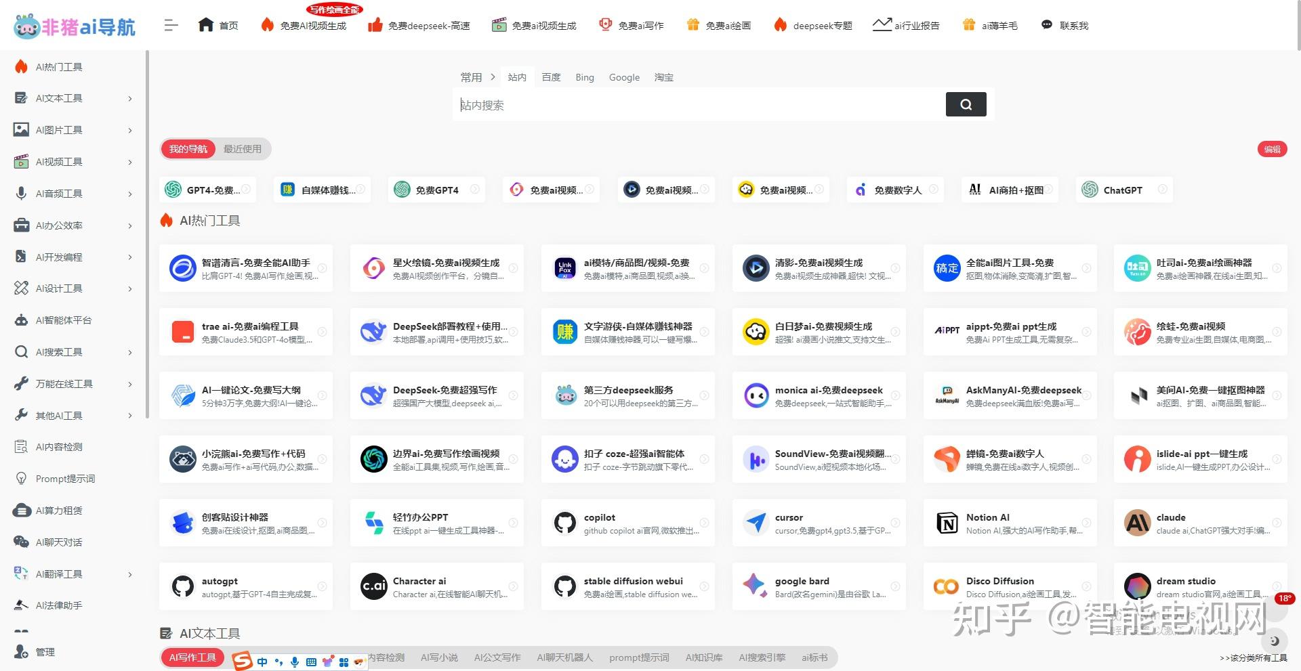
Task: Toggle the sidebar collapse hamburger icon
Action: (x=171, y=26)
